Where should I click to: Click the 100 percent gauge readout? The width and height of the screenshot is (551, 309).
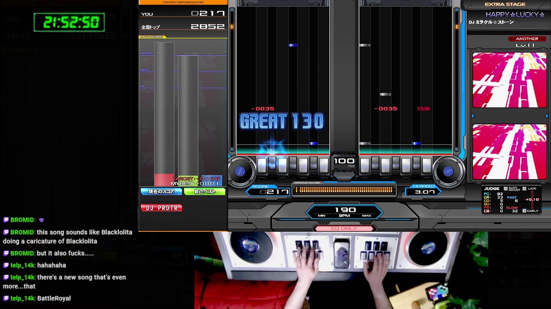click(344, 161)
